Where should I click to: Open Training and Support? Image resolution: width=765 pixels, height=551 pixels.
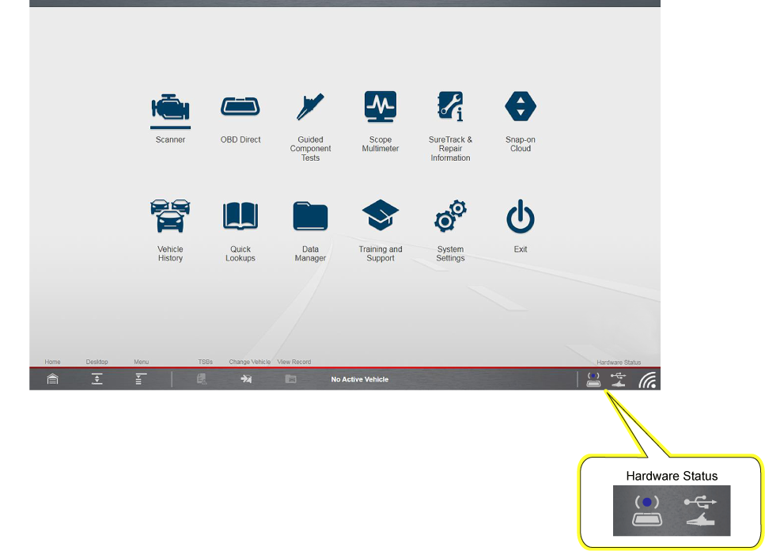[381, 215]
